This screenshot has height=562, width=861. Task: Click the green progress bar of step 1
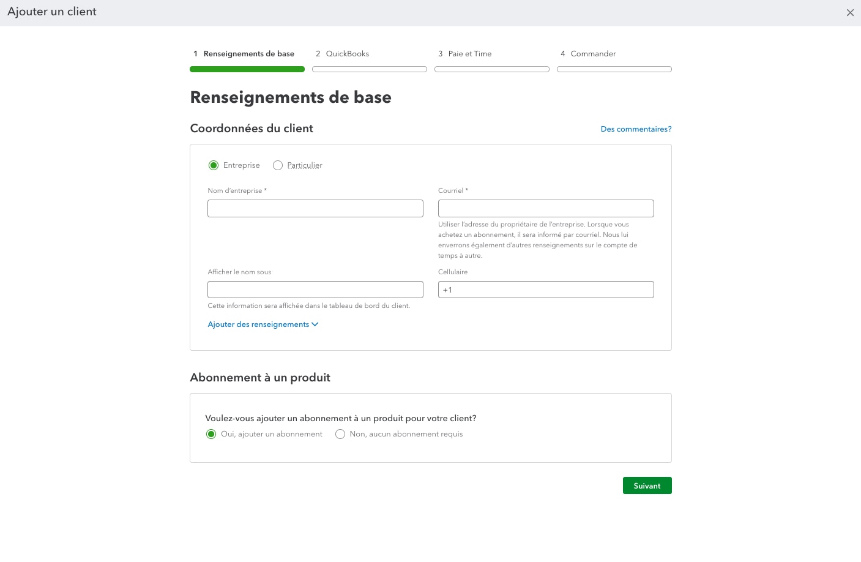[247, 69]
